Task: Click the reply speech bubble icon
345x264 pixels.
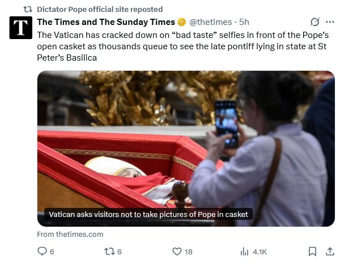Action: 41,251
